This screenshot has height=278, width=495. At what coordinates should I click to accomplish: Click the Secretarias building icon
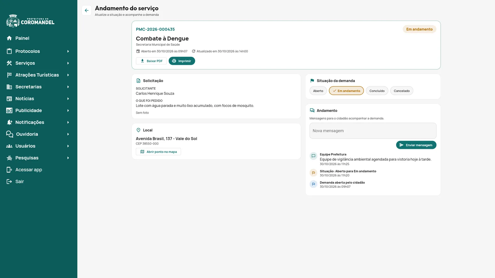click(9, 87)
